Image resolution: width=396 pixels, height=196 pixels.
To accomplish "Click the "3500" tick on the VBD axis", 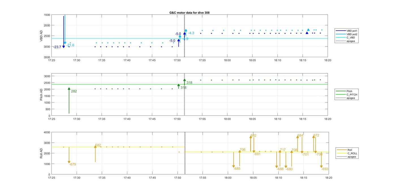I will click(x=47, y=57).
